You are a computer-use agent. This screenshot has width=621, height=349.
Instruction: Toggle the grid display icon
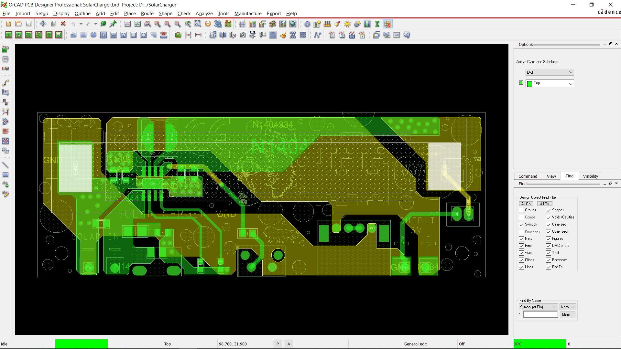point(242,24)
